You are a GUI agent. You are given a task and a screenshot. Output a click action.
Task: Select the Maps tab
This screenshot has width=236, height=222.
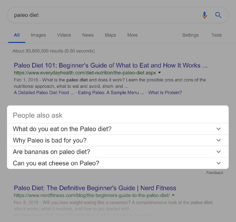(x=110, y=35)
